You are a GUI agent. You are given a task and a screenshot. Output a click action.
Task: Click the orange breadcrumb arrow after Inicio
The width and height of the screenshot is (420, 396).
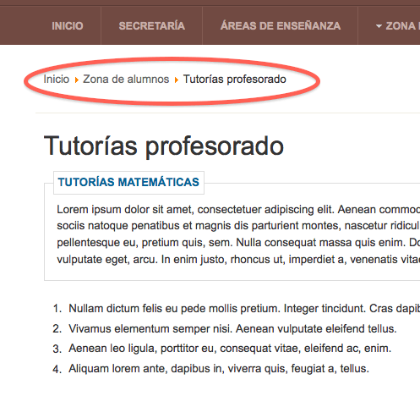pyautogui.click(x=76, y=80)
